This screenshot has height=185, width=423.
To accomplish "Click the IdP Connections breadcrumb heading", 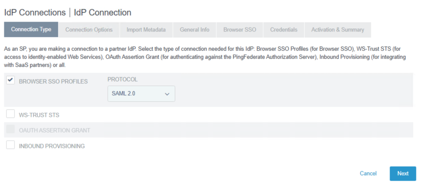I will pos(35,13).
